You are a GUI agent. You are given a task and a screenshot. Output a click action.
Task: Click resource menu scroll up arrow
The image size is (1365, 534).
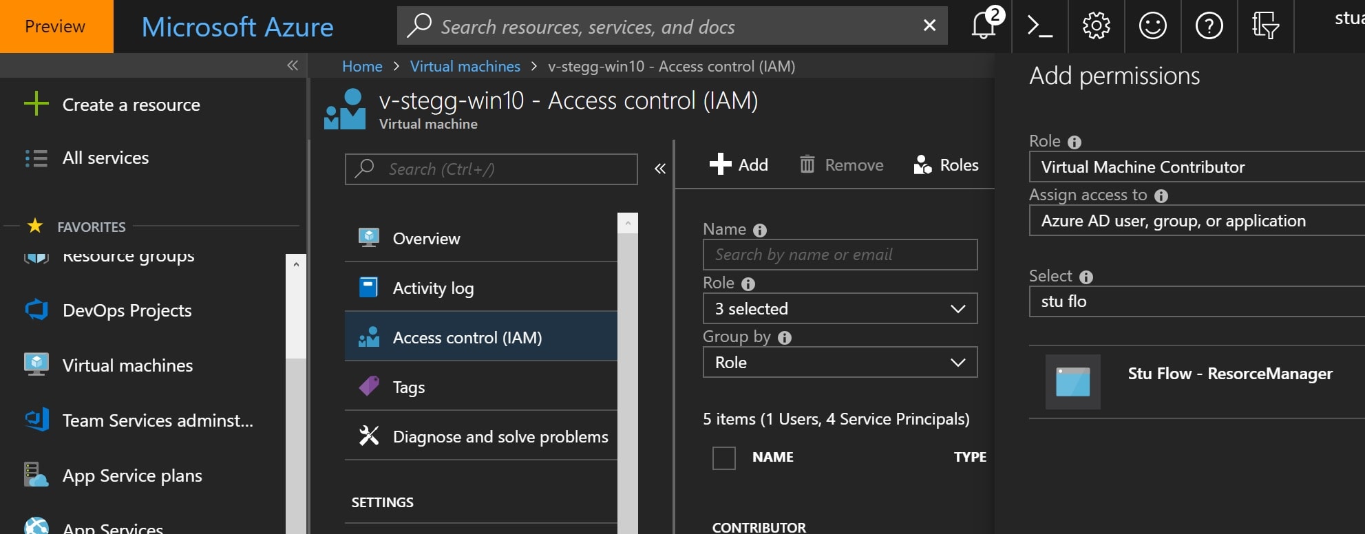coord(628,223)
